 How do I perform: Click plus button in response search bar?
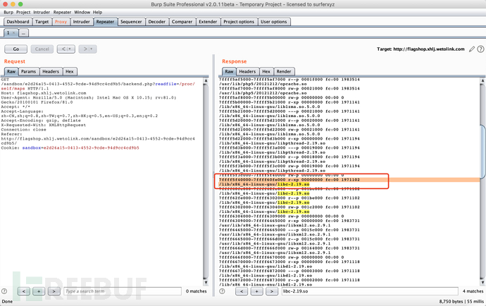pyautogui.click(x=256, y=291)
